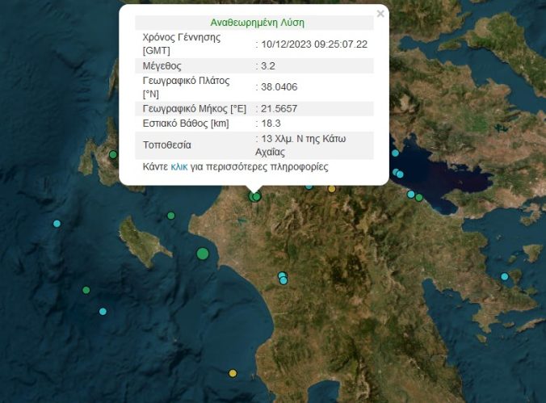Select the cyan marker at far right
Screen dimensions: 546x403
tap(505, 277)
